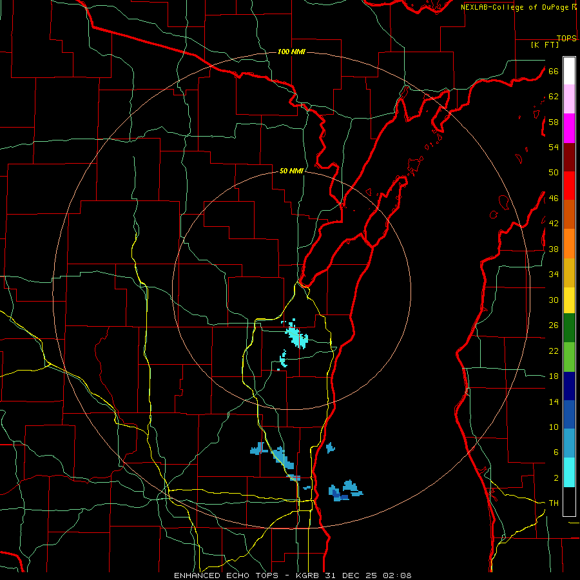Select the dark green legend swatch
This screenshot has width=580, height=580.
(x=569, y=328)
